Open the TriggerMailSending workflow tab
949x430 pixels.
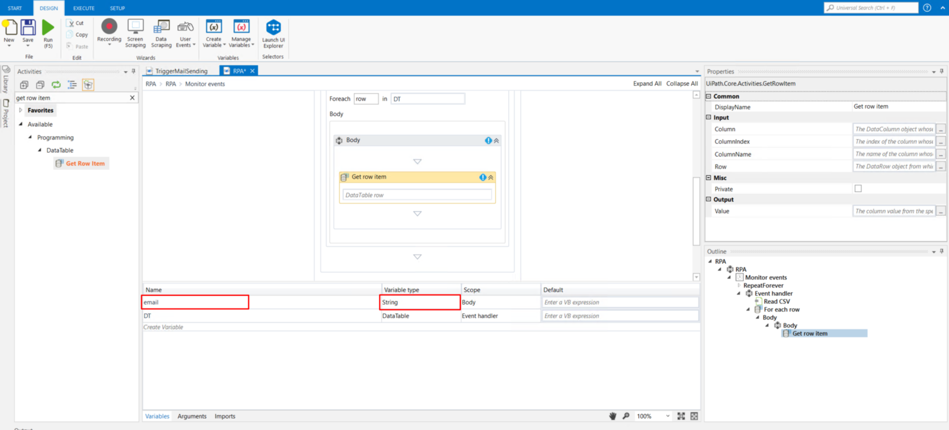click(181, 71)
